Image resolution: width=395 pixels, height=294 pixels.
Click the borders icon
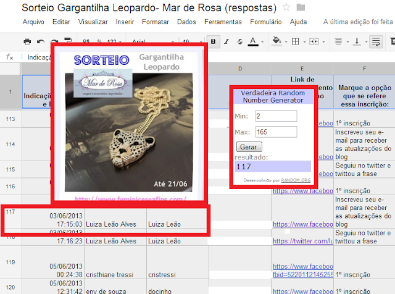coord(295,41)
